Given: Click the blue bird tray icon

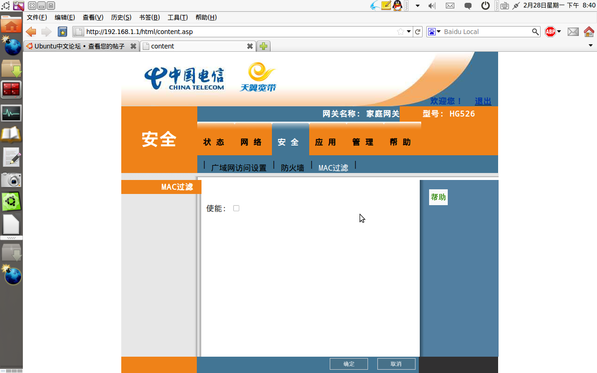Looking at the screenshot, I should (x=375, y=6).
